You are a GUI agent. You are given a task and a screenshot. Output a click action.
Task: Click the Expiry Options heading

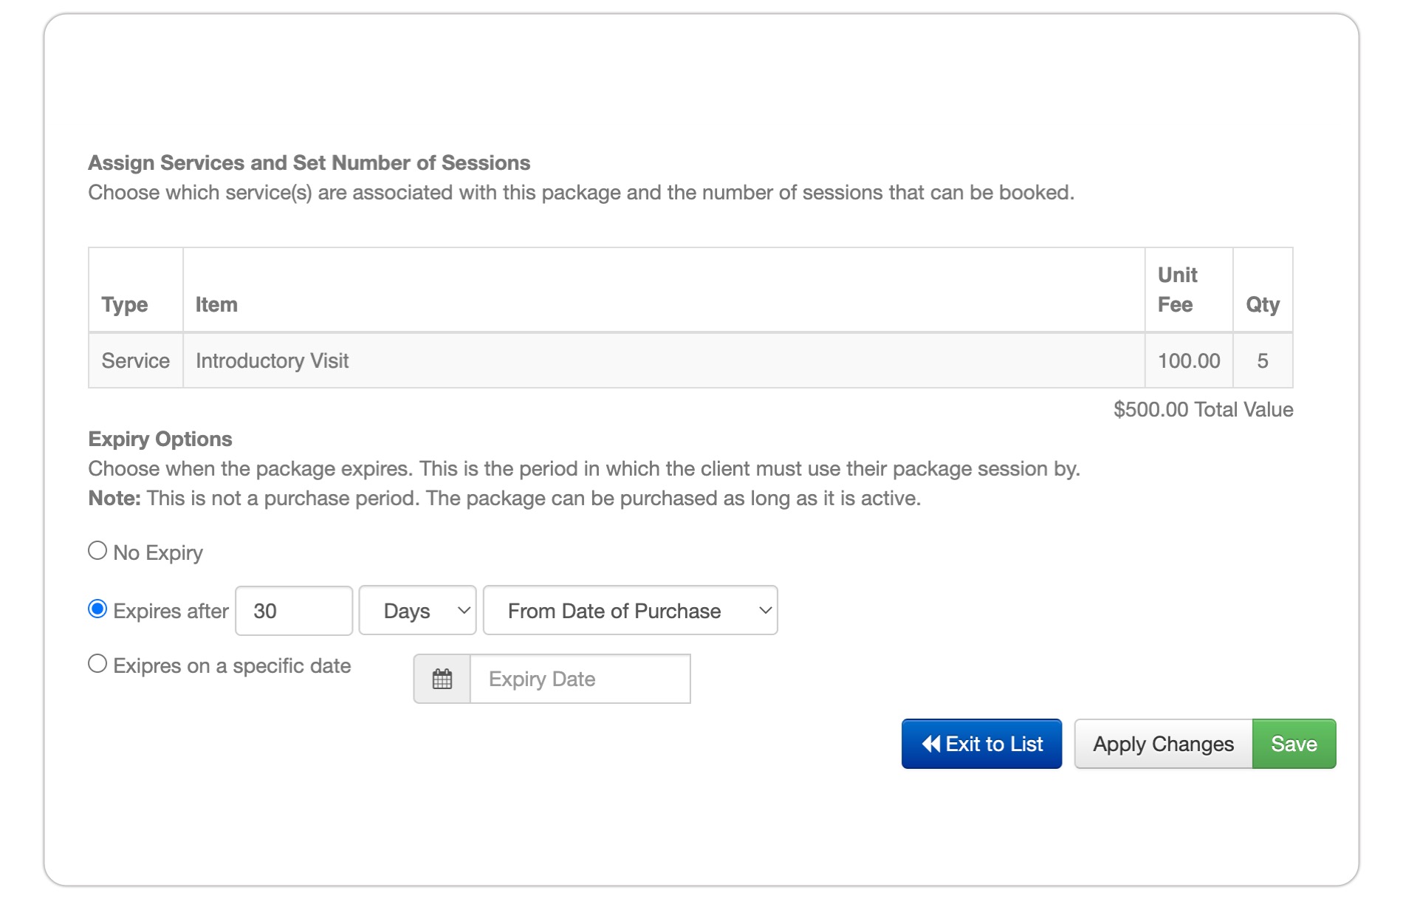[160, 439]
